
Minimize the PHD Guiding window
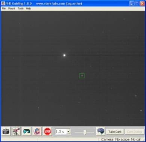coord(131,3)
